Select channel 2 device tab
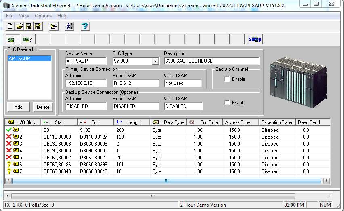Image resolution: width=344 pixels, height=211 pixels. (x=28, y=40)
